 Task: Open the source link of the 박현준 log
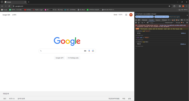pyautogui.click(x=183, y=44)
